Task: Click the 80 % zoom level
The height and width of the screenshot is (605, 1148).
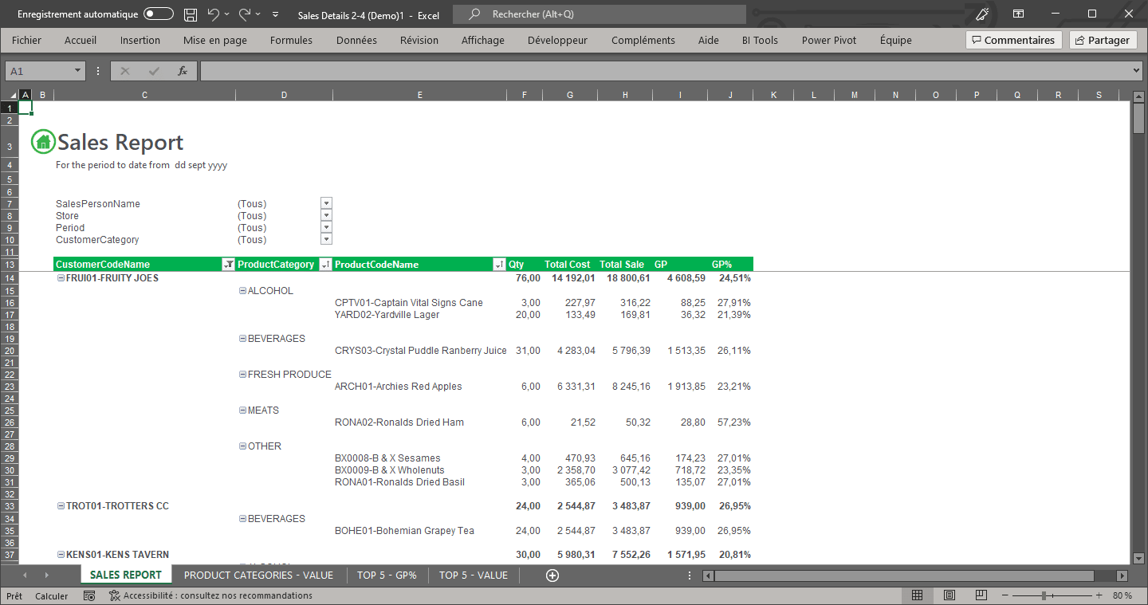Action: [x=1122, y=595]
